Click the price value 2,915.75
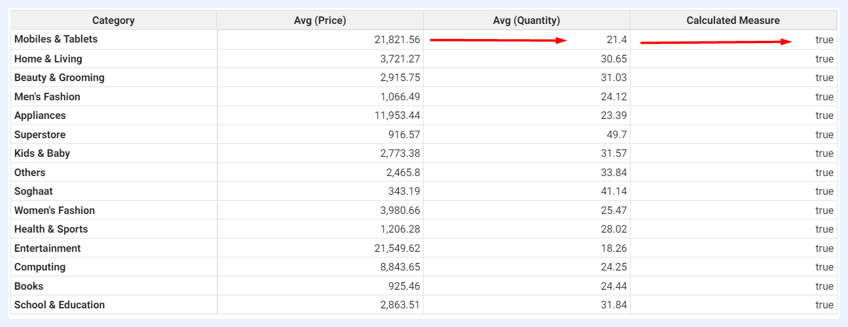 (399, 78)
